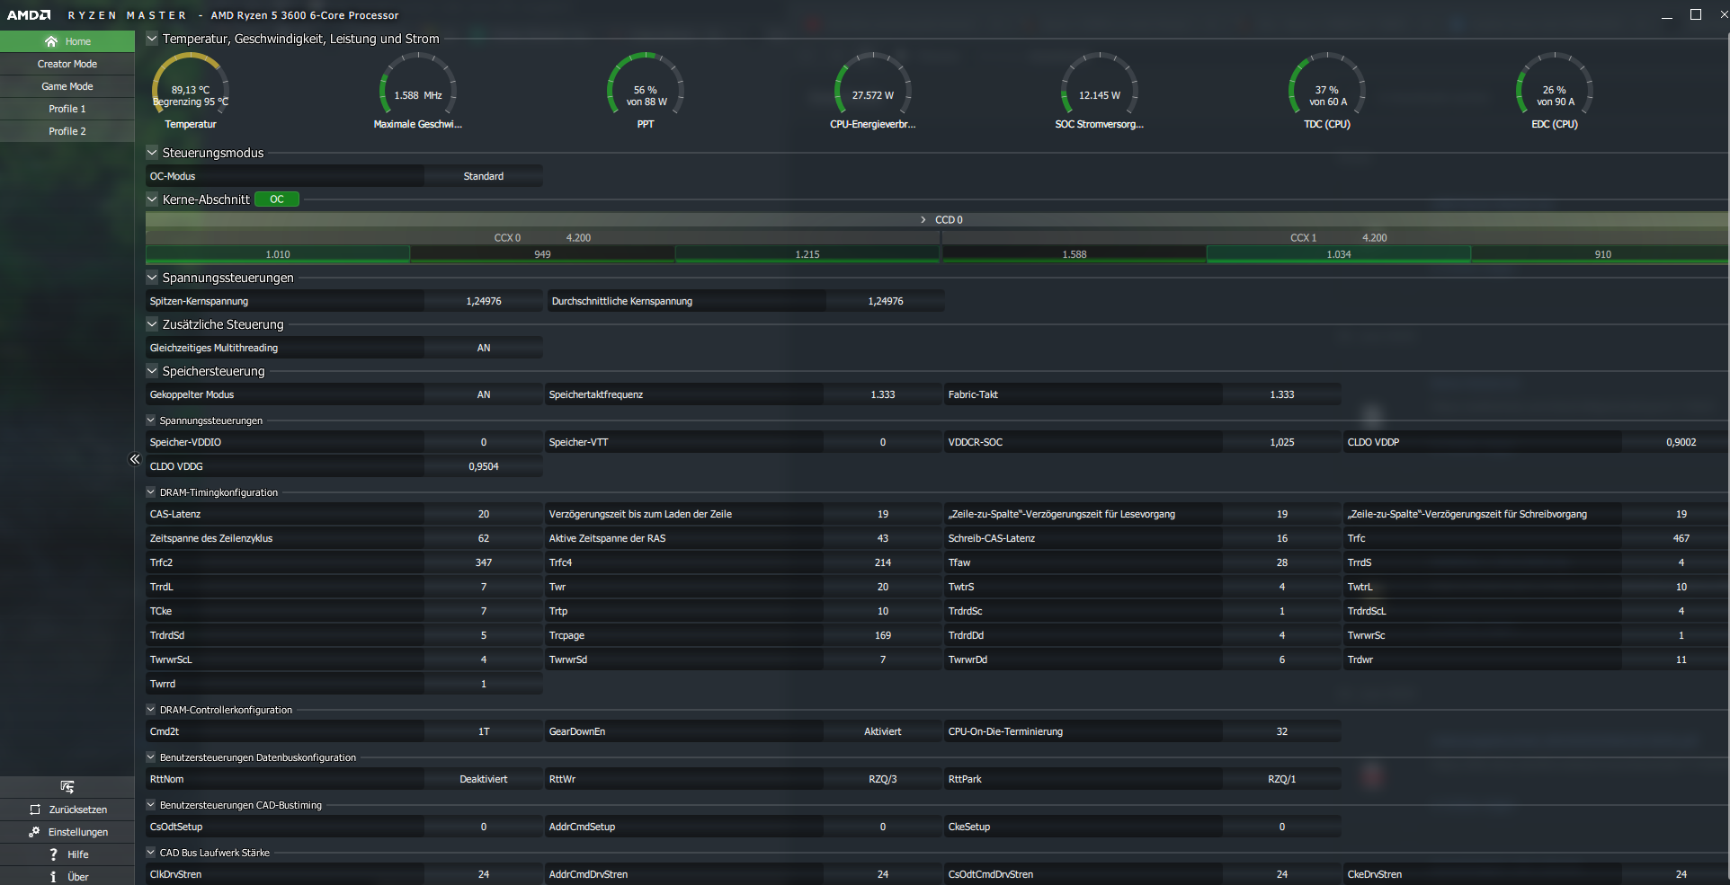Click the info icon beside Über
The height and width of the screenshot is (885, 1730).
click(x=53, y=877)
